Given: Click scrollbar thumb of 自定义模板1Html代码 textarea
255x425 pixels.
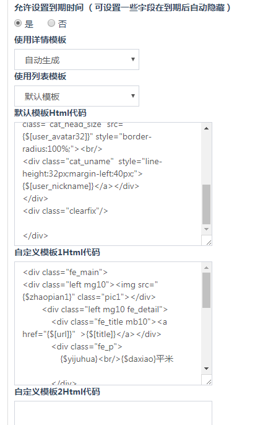Looking at the screenshot, I should [x=206, y=291].
